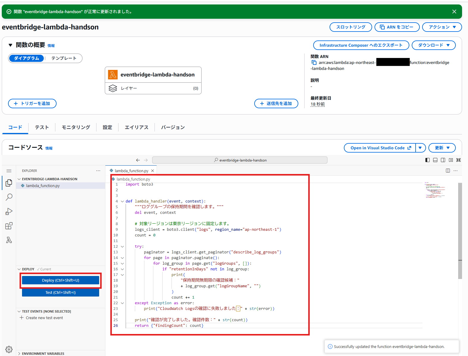
Task: Toggle the bottom panel
Action: pos(435,160)
